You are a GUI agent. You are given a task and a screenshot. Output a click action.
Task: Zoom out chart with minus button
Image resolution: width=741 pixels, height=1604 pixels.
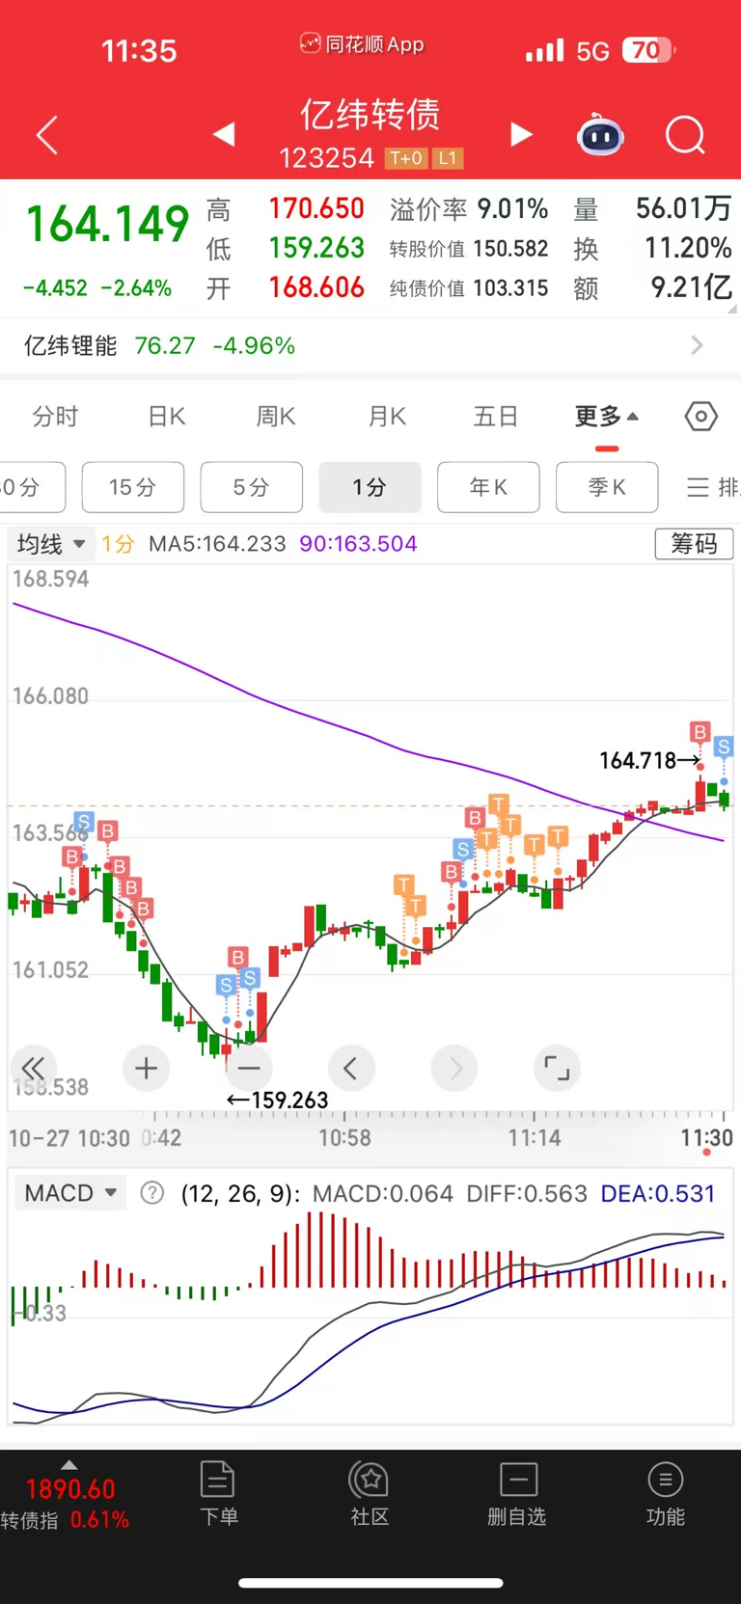[249, 1068]
